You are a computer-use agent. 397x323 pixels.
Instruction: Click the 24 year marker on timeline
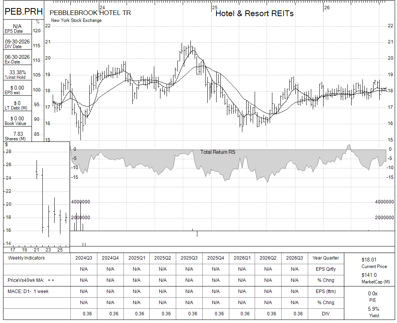[x=102, y=8]
